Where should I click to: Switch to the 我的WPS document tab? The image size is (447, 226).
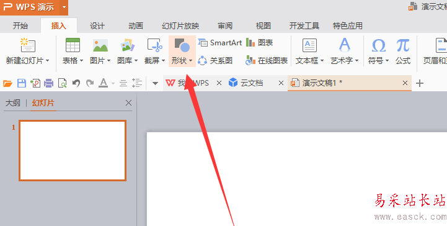[x=187, y=83]
